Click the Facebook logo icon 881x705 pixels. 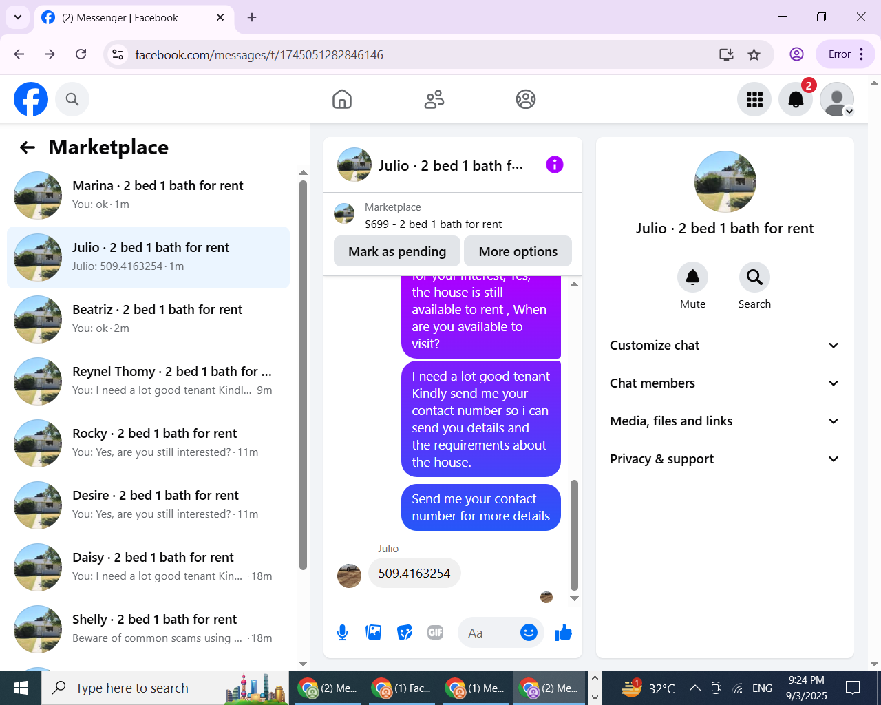tap(31, 99)
